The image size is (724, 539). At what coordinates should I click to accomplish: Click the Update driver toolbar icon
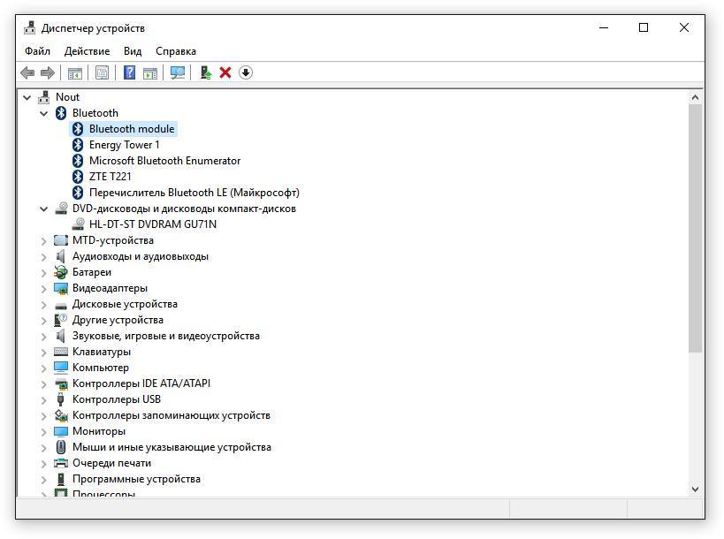[205, 72]
